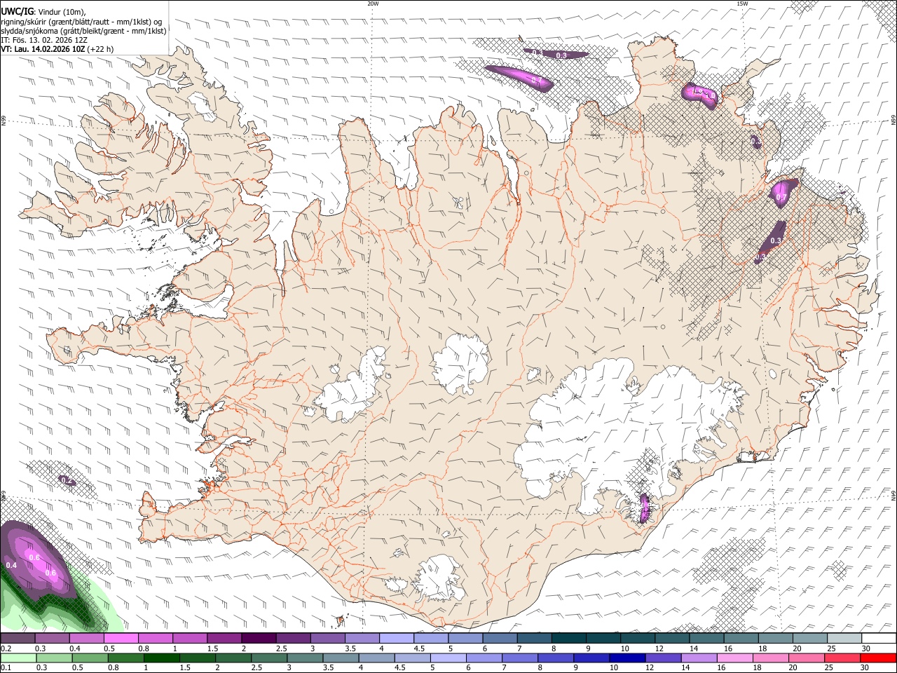Select the navy bottom-row swatch between 10 and 12
Viewport: 897px width, 673px height.
tap(627, 658)
